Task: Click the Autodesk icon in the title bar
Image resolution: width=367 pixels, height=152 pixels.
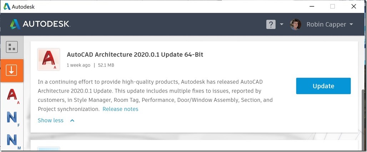Action: (x=7, y=6)
